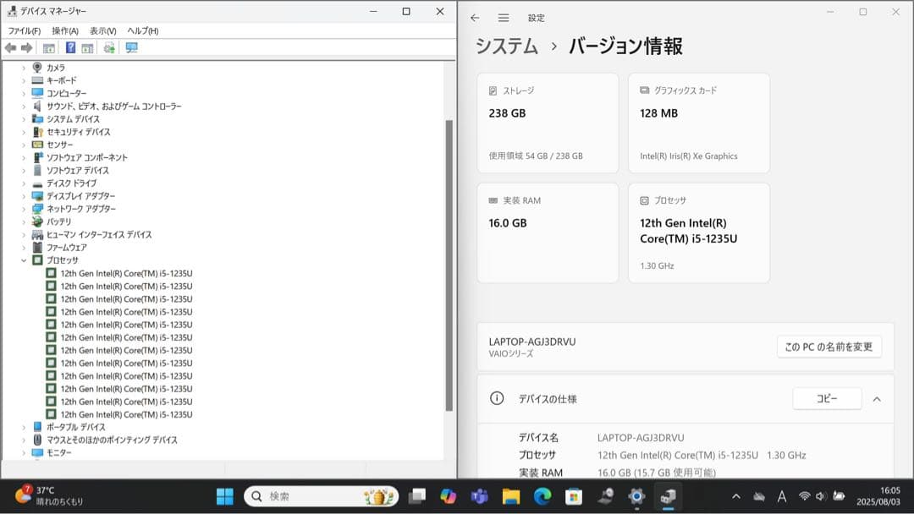Click the Wi-Fi icon in system tray
This screenshot has height=514, width=914.
(x=805, y=496)
